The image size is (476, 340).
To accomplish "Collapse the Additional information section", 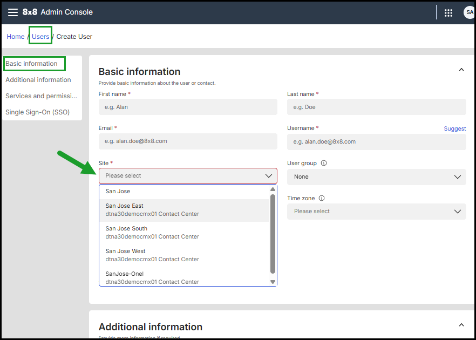I will [x=461, y=325].
